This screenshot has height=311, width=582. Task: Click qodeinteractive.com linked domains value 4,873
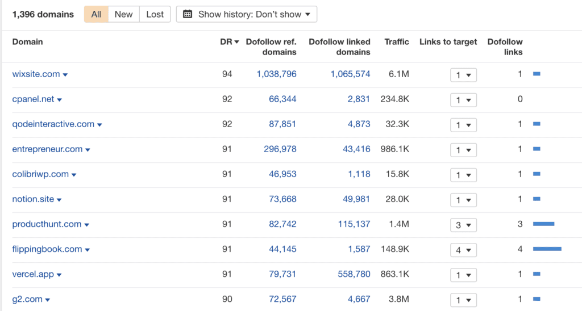pyautogui.click(x=359, y=124)
